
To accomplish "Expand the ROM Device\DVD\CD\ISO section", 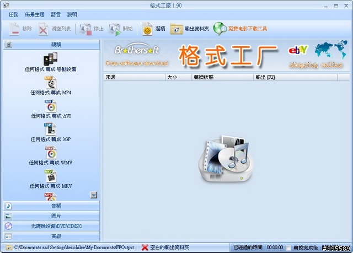I will [x=51, y=226].
